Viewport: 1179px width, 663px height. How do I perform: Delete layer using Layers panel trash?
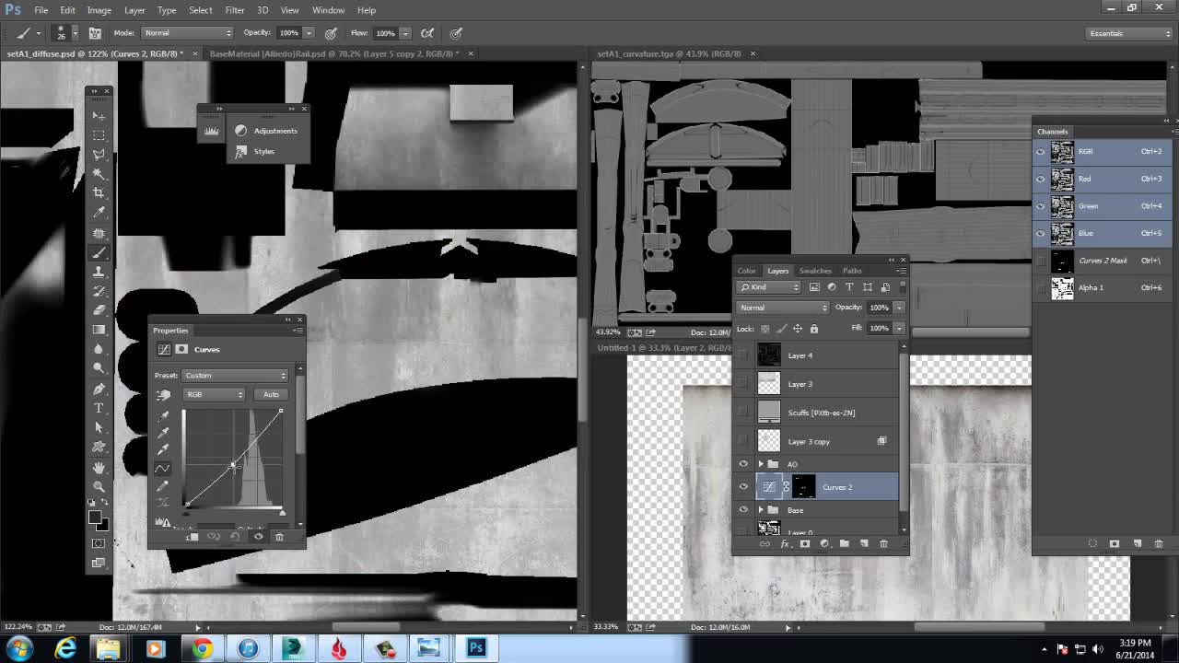pos(883,543)
